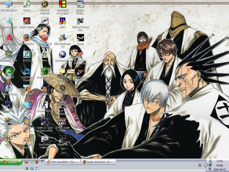This screenshot has width=229, height=172.
Task: Open Starcraft Brood War shortcut
Action: tap(80, 24)
